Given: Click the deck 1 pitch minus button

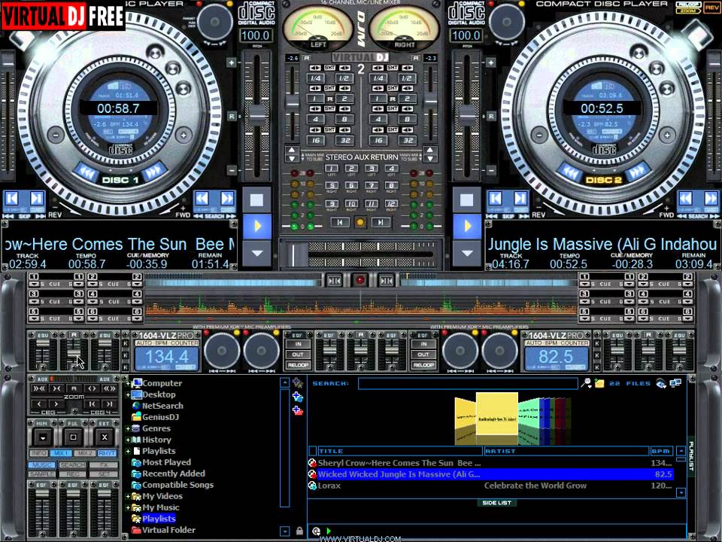Looking at the screenshot, I should pyautogui.click(x=232, y=170).
